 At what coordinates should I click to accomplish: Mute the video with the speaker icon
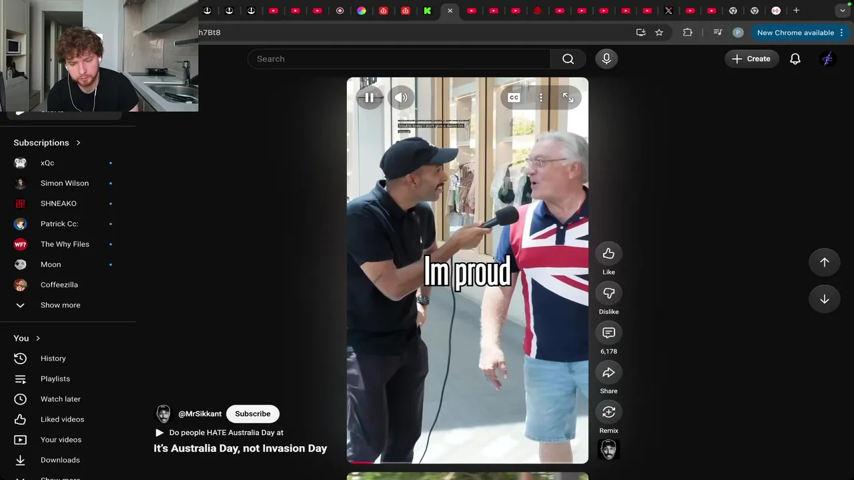pyautogui.click(x=401, y=97)
